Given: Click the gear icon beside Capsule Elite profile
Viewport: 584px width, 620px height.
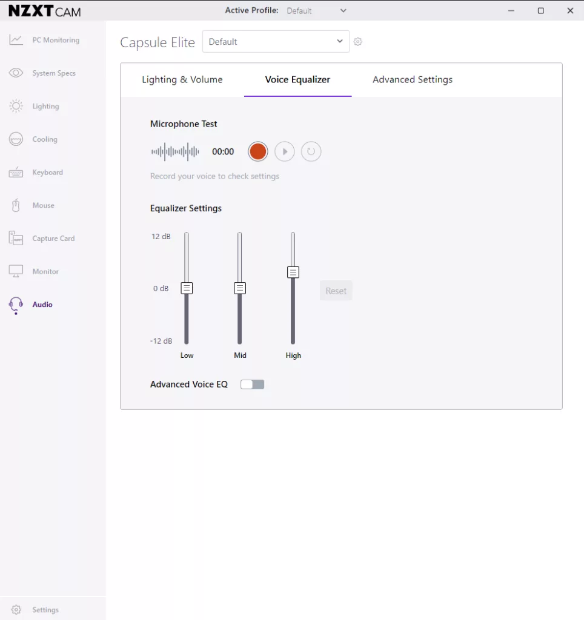Looking at the screenshot, I should 358,42.
